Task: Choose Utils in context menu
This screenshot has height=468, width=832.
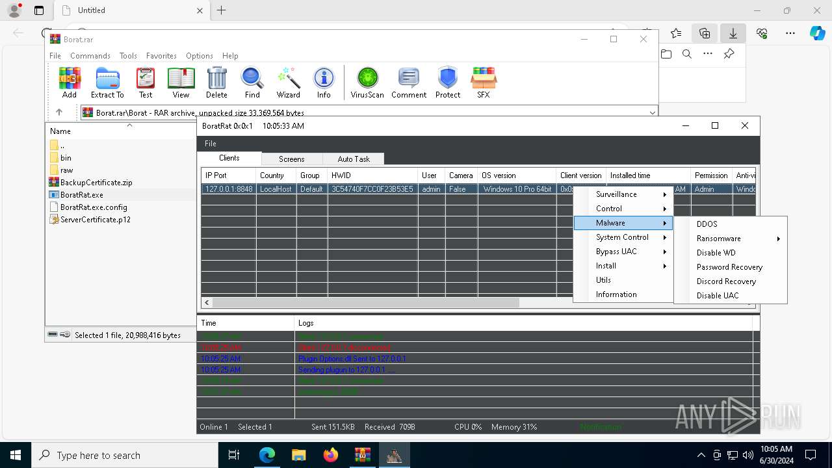Action: pos(623,280)
